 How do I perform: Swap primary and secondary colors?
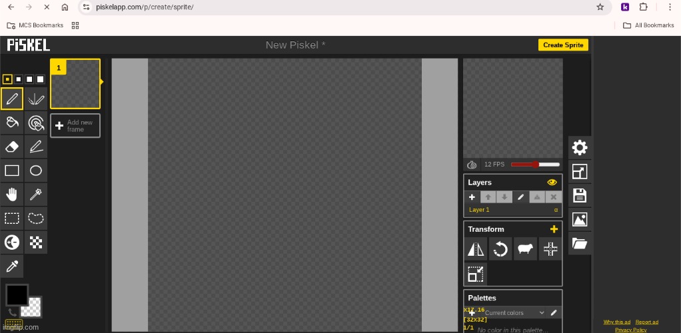pyautogui.click(x=12, y=312)
